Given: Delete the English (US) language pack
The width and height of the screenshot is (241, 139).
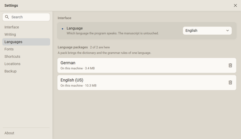Looking at the screenshot, I should click(230, 83).
